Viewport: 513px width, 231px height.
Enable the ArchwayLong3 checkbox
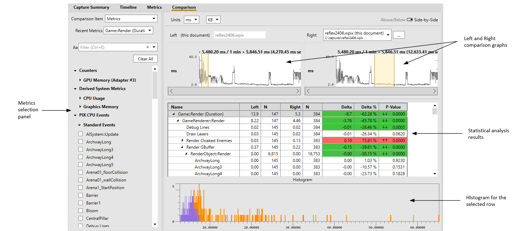(x=81, y=149)
